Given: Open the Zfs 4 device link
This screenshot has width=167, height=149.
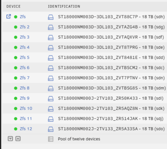Looking at the screenshot, I should 25,47.
